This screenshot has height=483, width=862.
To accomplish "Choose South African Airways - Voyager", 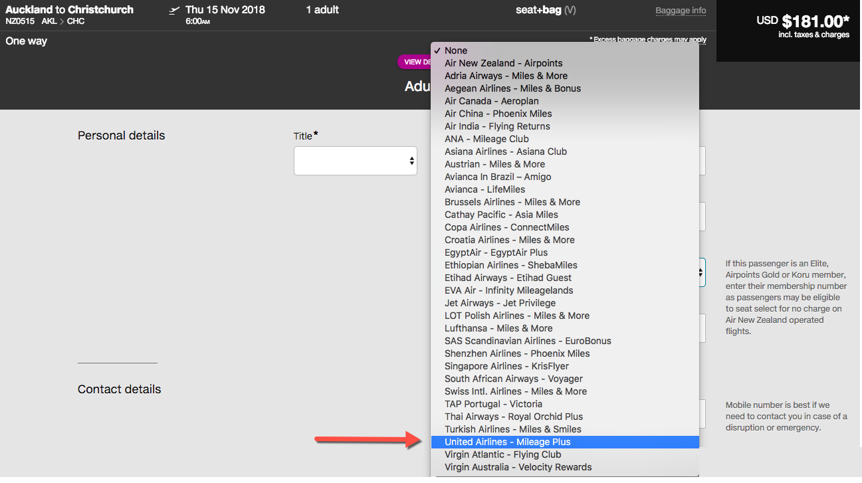I will coord(565,379).
